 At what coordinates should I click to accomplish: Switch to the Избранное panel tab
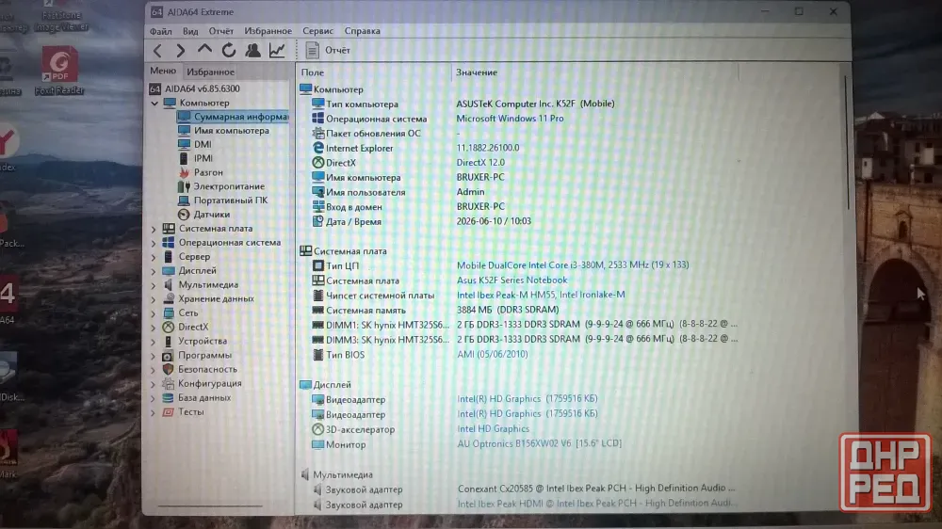210,72
